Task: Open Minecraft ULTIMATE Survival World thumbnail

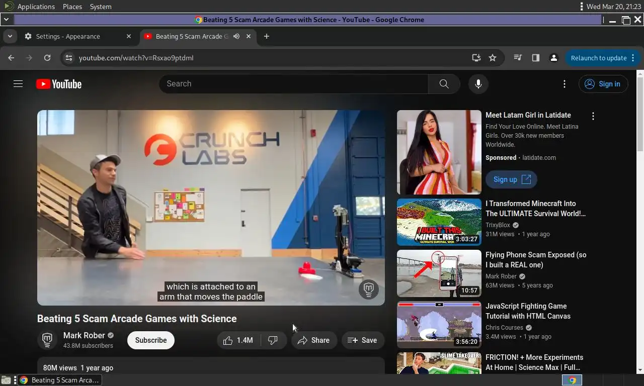Action: 439,222
